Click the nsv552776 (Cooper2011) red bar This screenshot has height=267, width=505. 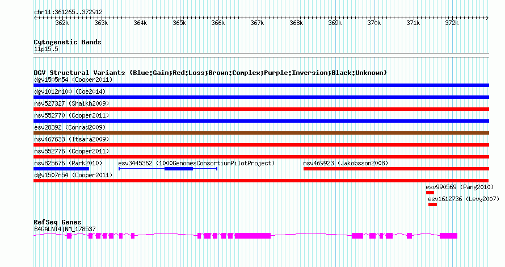pos(261,157)
